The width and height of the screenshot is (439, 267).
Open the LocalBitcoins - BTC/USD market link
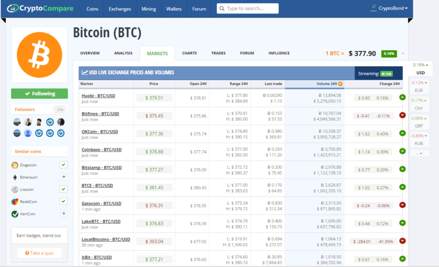point(106,239)
